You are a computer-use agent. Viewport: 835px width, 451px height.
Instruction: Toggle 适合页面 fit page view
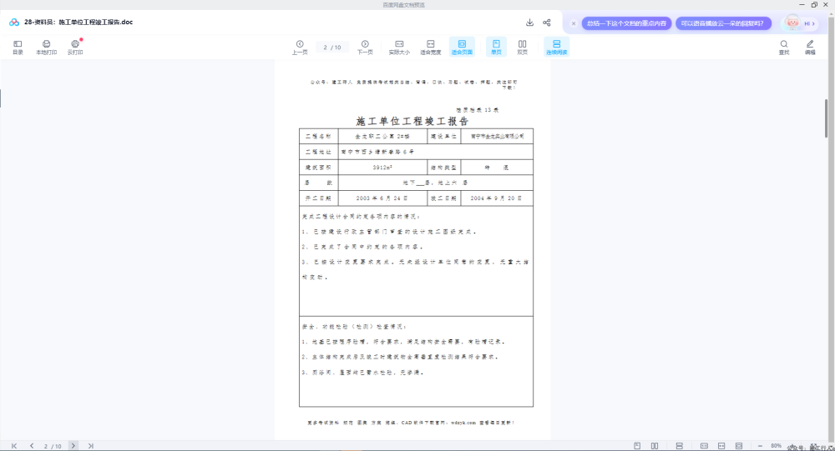tap(462, 47)
